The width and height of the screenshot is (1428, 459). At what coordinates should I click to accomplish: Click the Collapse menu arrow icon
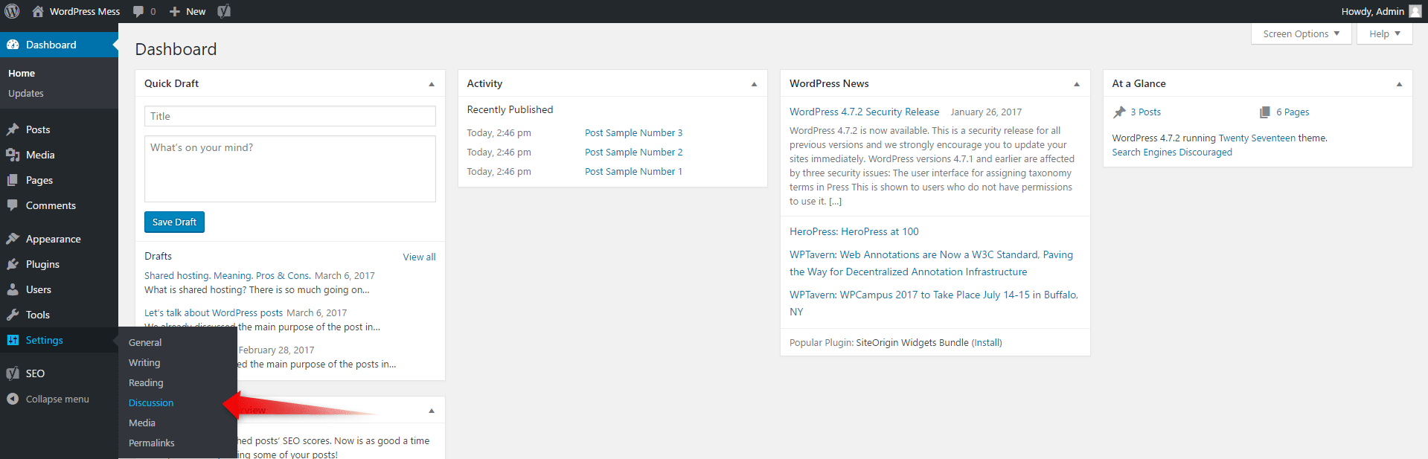[13, 399]
